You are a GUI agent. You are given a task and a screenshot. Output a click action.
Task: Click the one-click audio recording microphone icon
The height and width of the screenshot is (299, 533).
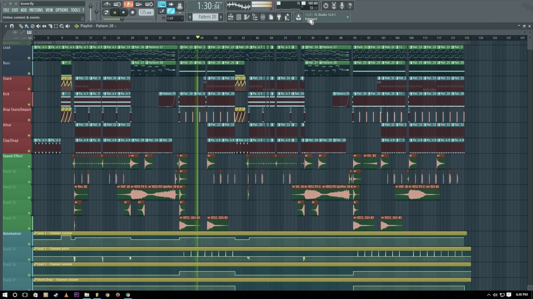click(342, 5)
